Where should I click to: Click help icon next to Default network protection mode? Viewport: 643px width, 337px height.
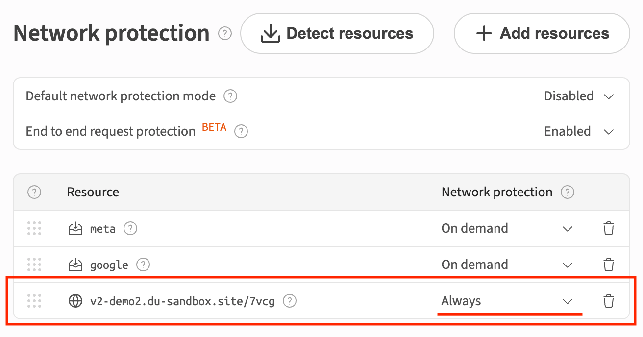coord(230,96)
